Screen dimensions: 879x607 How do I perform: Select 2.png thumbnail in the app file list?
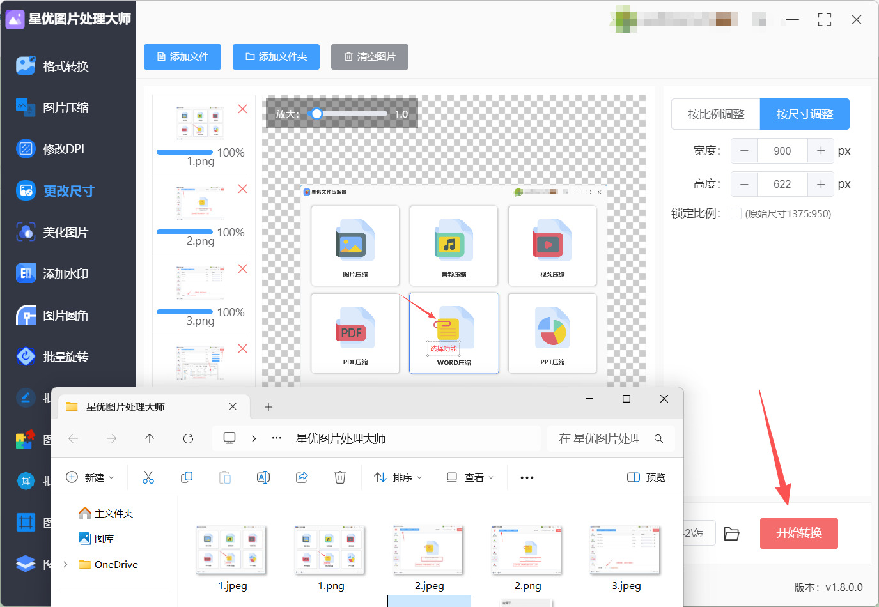pyautogui.click(x=200, y=203)
